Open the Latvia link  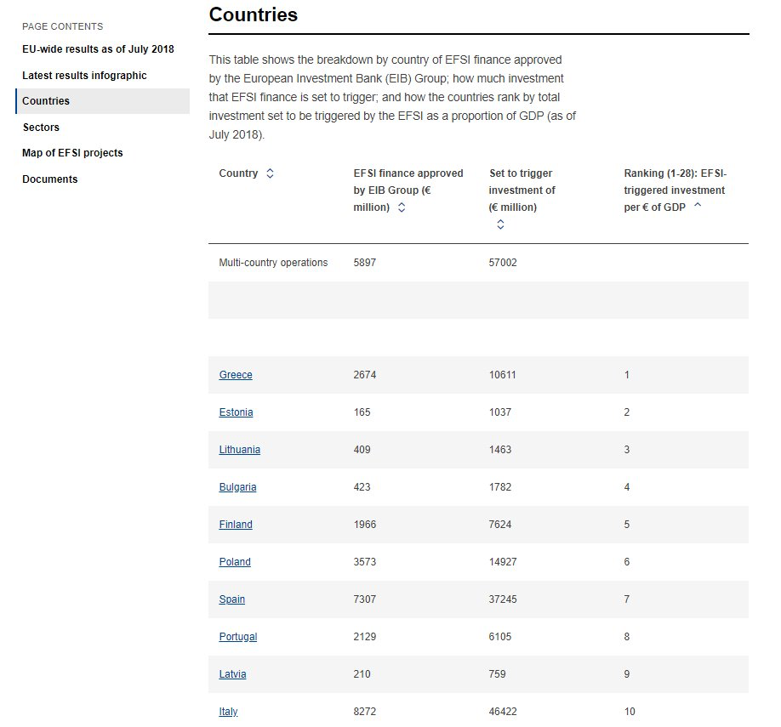pos(232,673)
